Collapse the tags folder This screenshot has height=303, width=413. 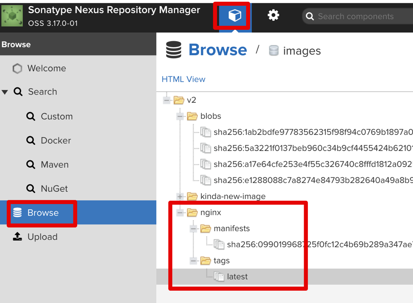(193, 261)
